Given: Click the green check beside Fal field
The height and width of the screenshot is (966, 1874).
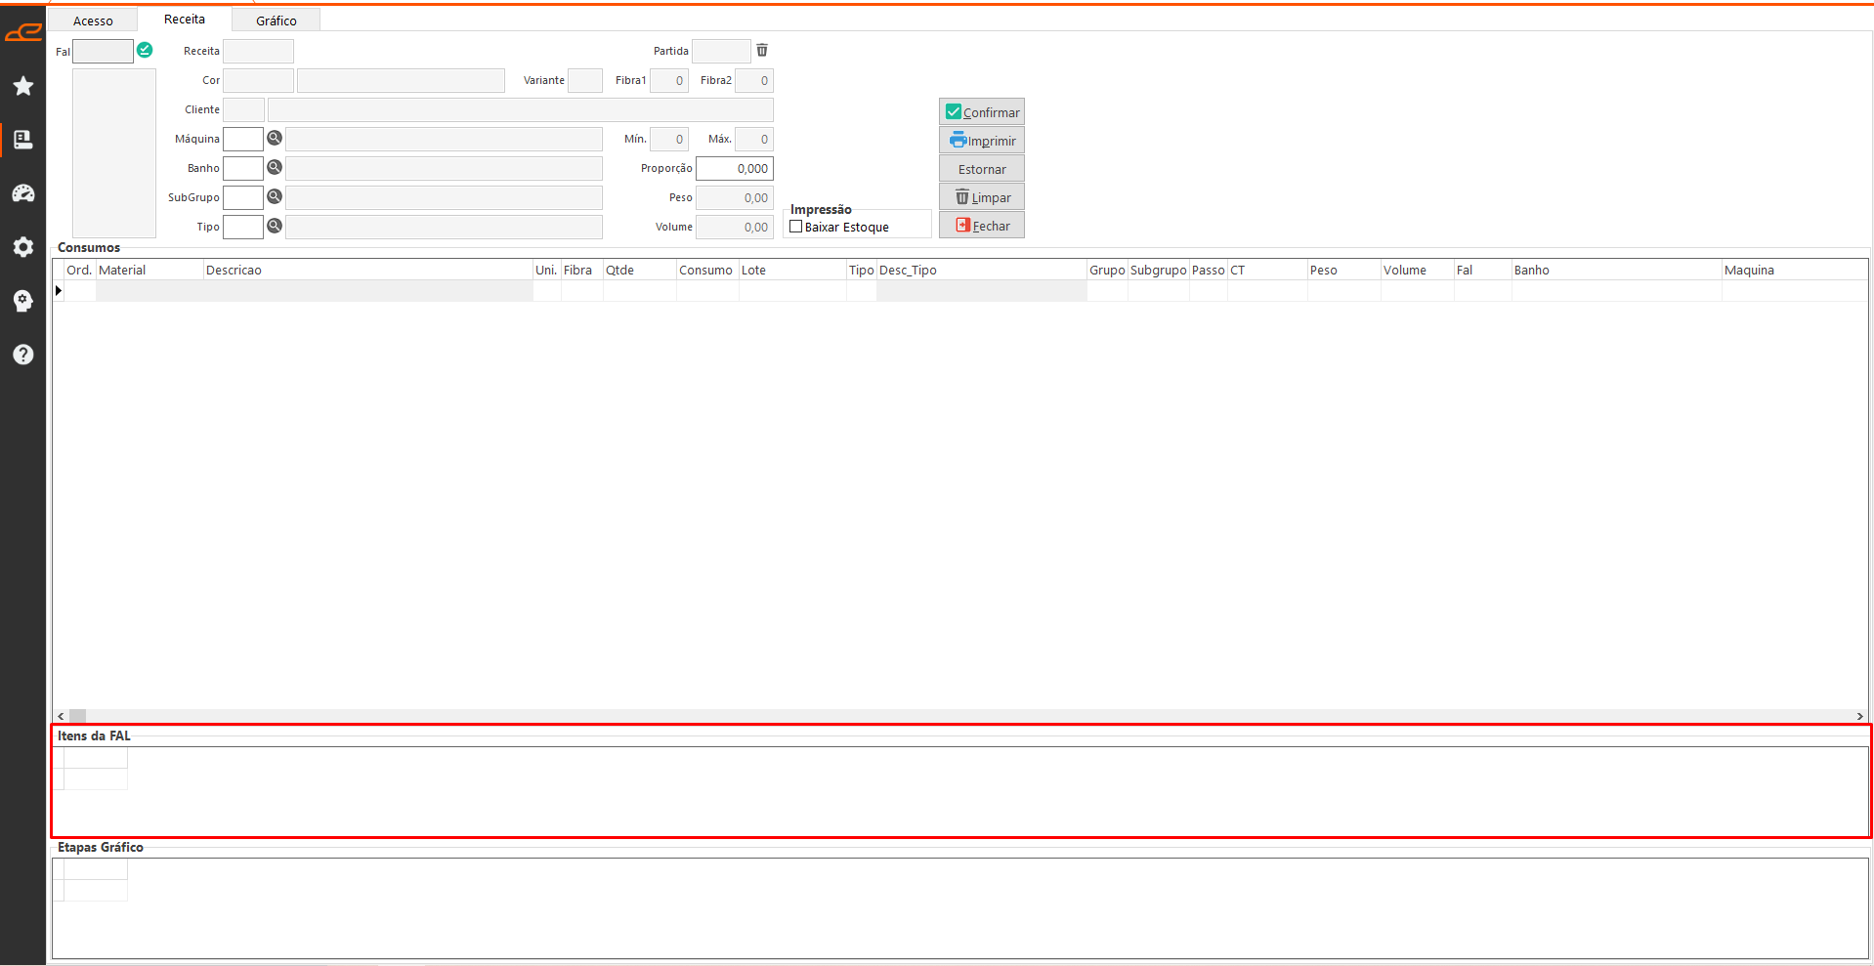Looking at the screenshot, I should pyautogui.click(x=145, y=50).
